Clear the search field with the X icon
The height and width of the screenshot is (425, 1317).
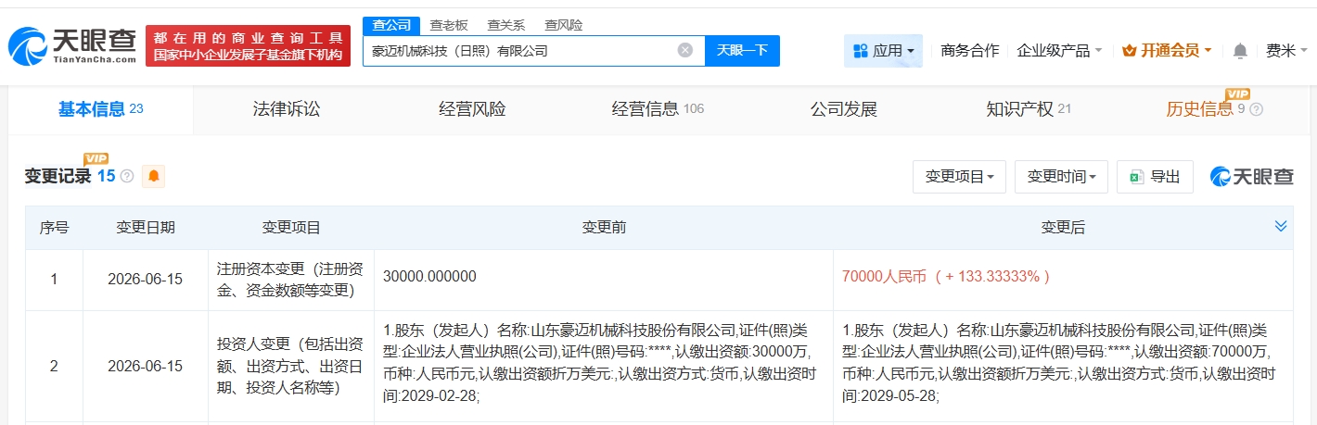pos(685,50)
